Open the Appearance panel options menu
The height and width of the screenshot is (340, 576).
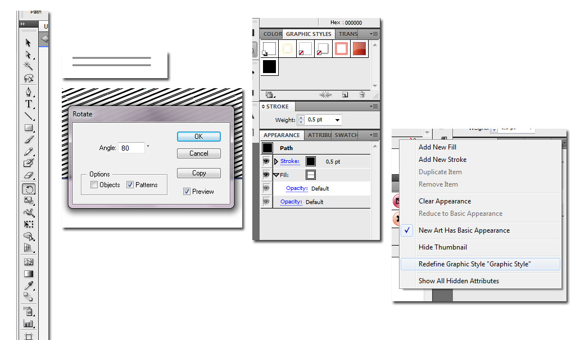(374, 135)
